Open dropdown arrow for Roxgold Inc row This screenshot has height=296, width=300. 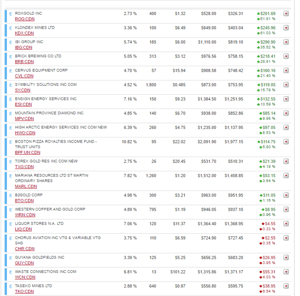(x=286, y=14)
